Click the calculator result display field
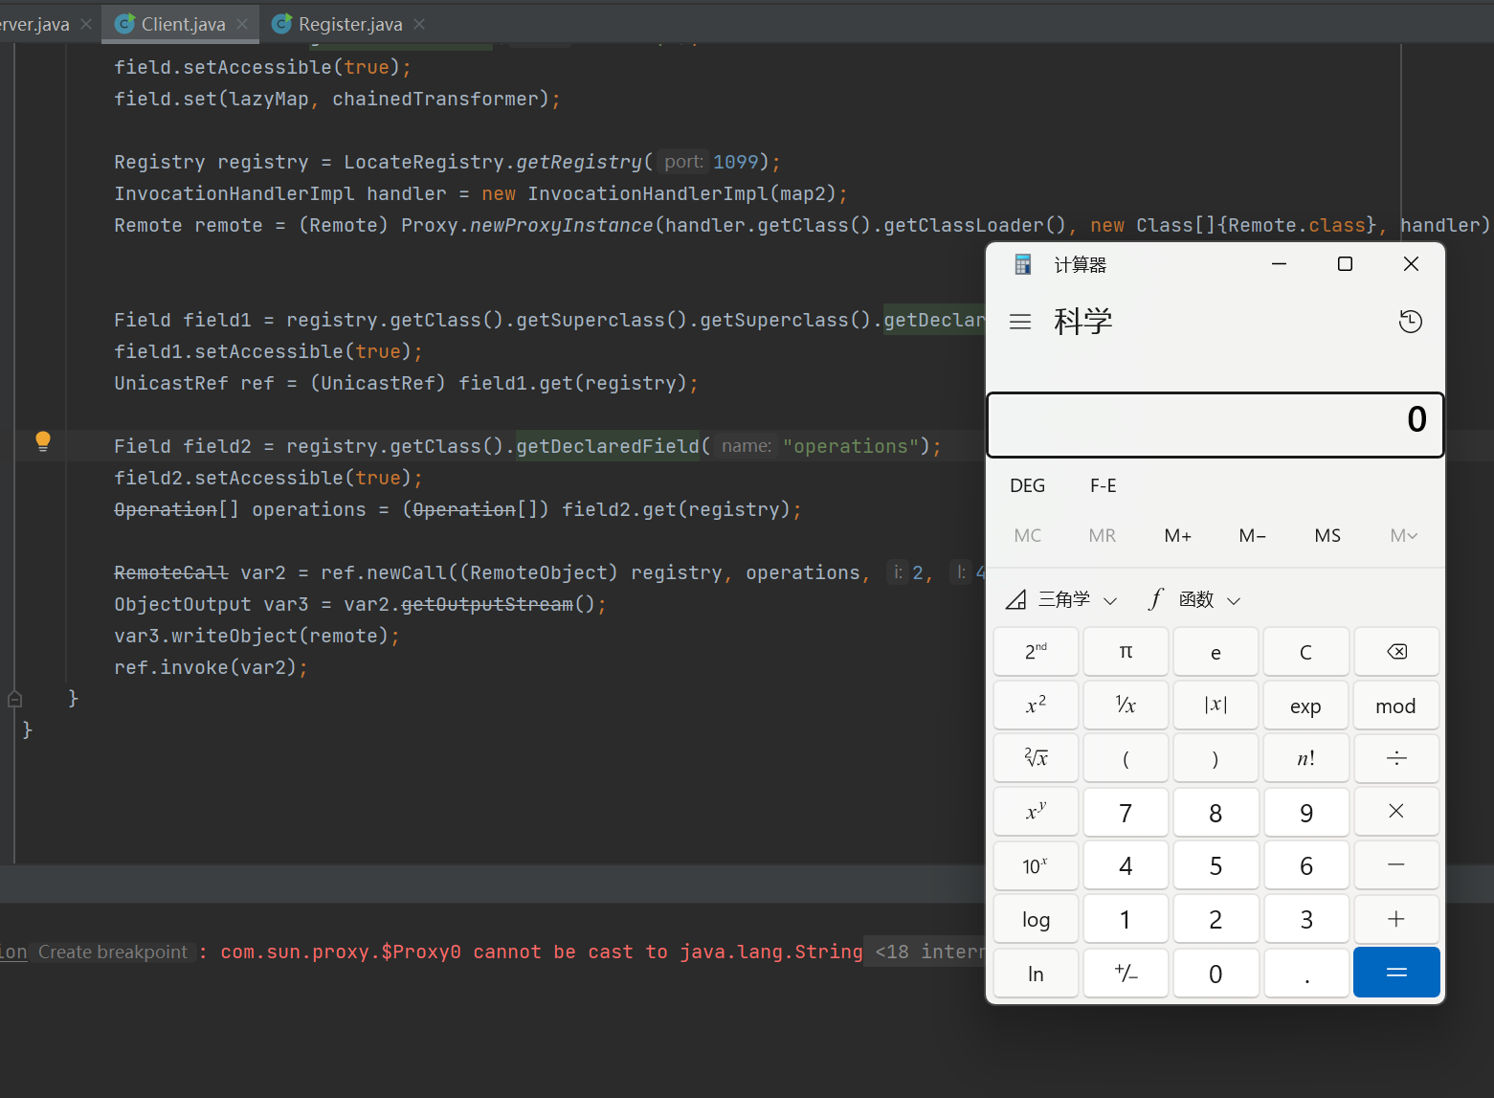The height and width of the screenshot is (1098, 1494). pos(1215,424)
